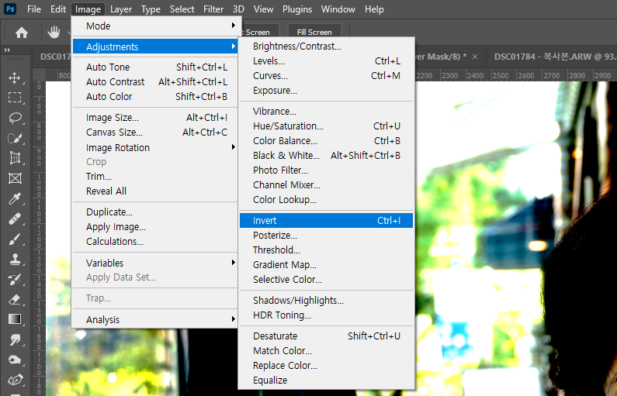Screen dimensions: 617x396
Task: Click the Fill Screen button
Action: [x=314, y=32]
